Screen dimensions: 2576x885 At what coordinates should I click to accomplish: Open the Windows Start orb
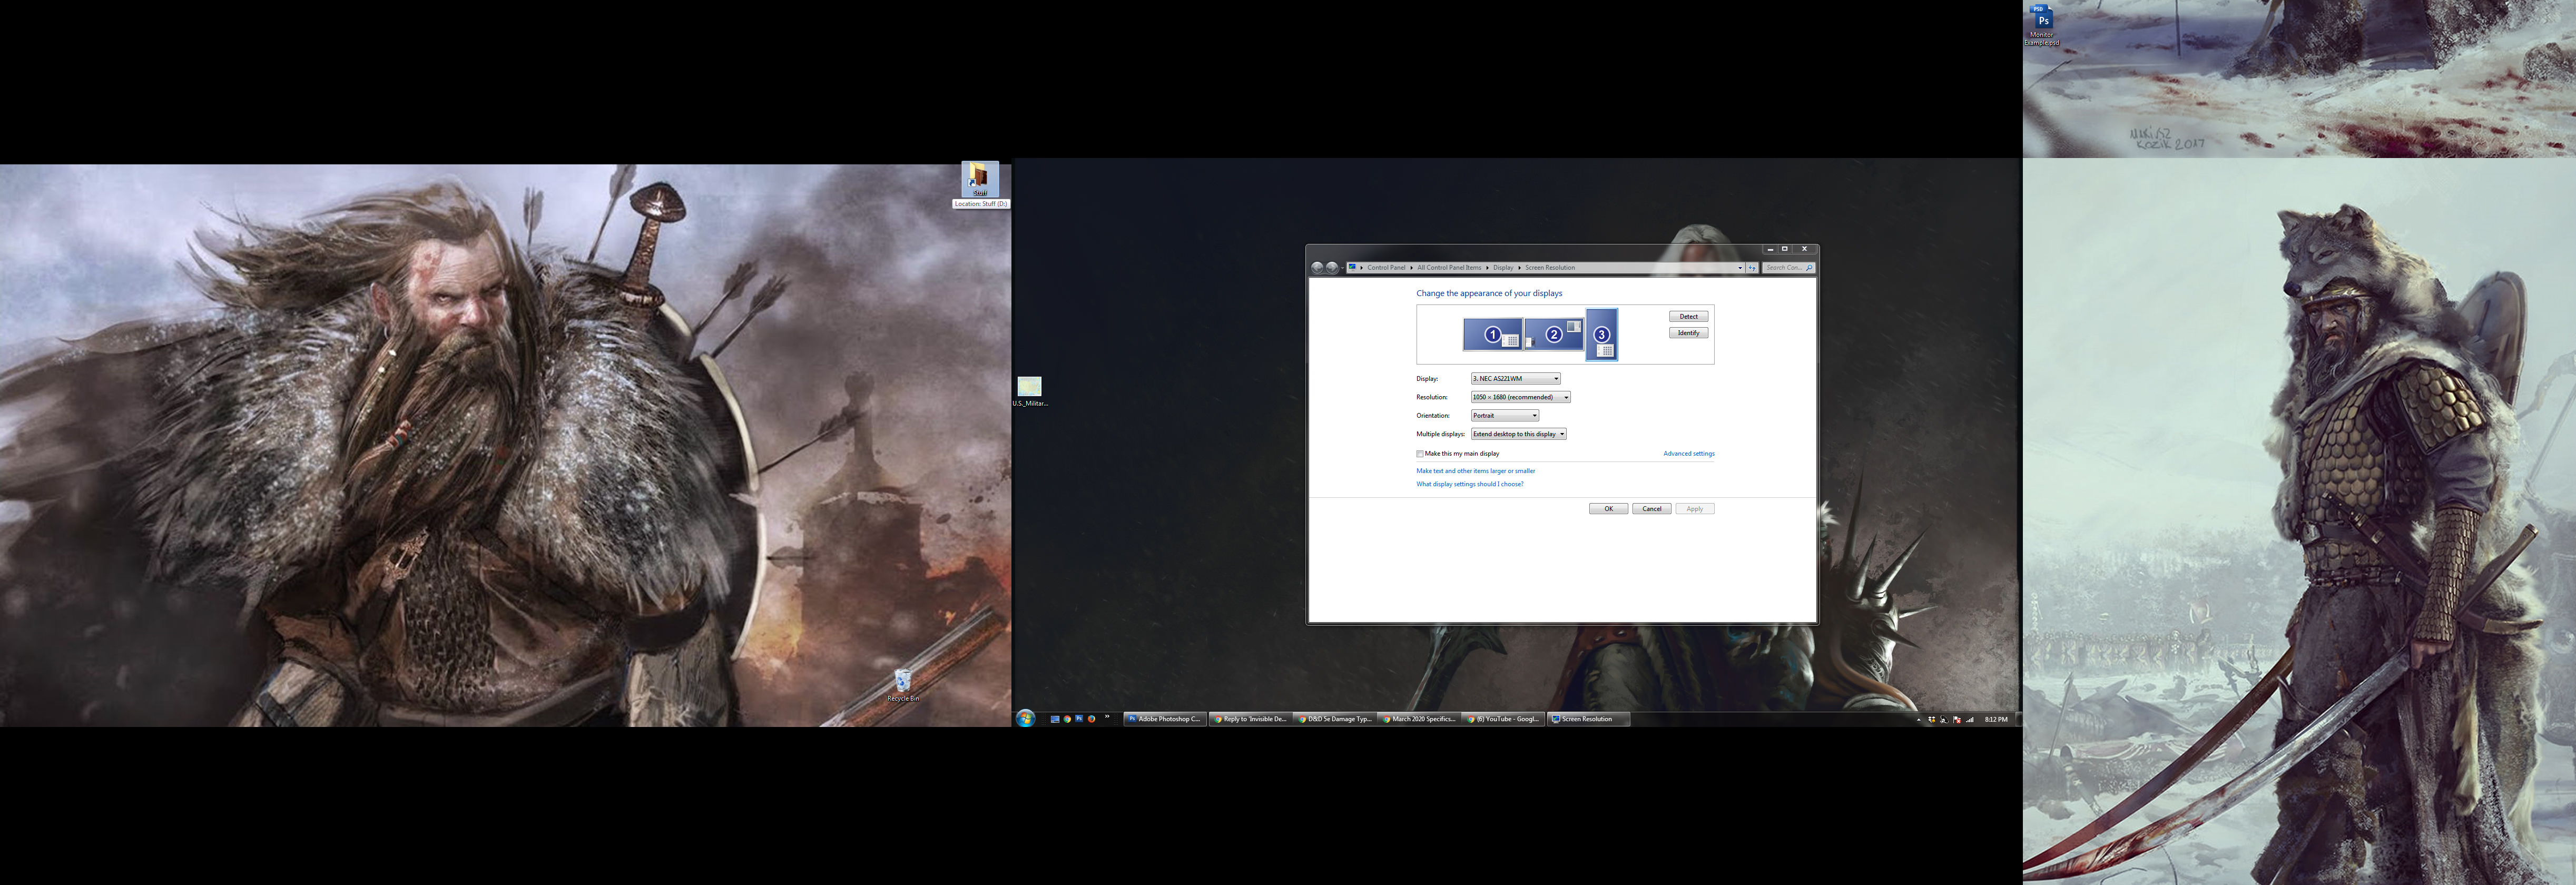1025,719
